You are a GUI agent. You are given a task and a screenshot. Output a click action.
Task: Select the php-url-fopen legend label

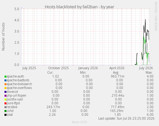(x=16, y=95)
